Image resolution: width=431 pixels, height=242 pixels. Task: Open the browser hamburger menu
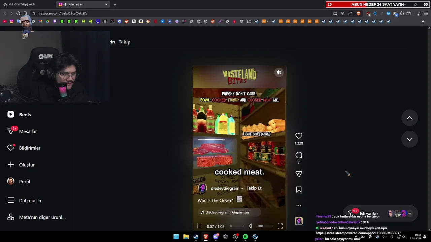426,13
